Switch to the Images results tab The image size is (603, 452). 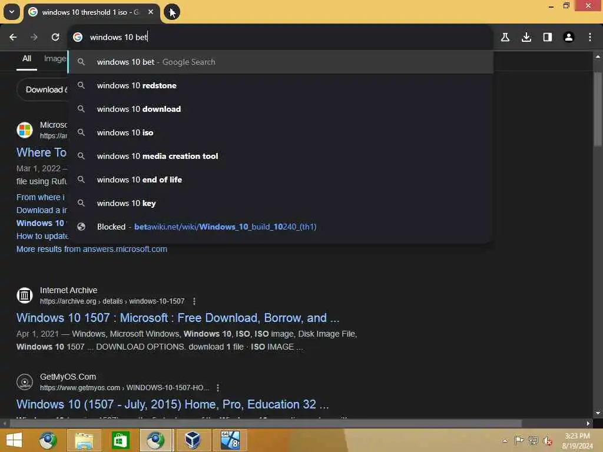pyautogui.click(x=55, y=59)
